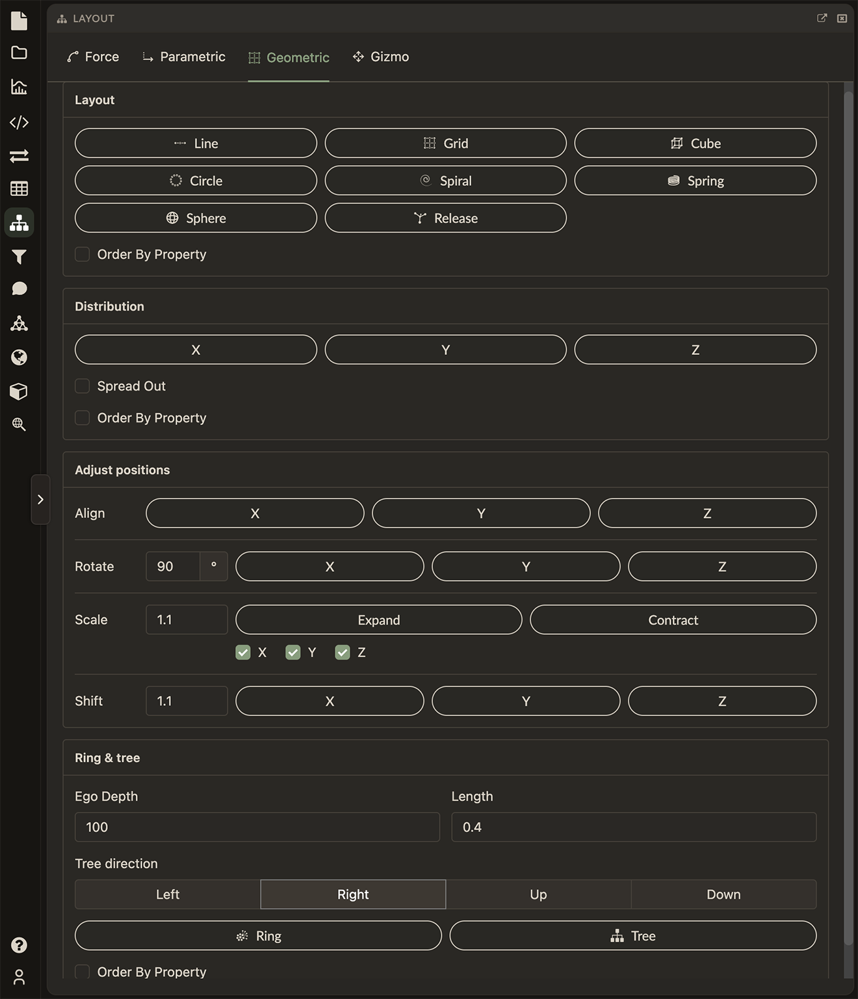The image size is (858, 999).
Task: Toggle Order By Property under Layout
Action: [82, 254]
